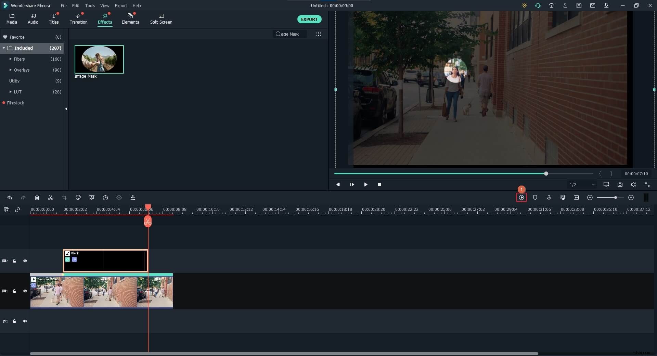Open the audio mixer icon
657x356 pixels.
click(563, 198)
